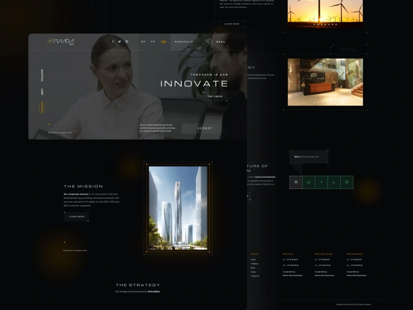Switch language to EN

coord(143,42)
